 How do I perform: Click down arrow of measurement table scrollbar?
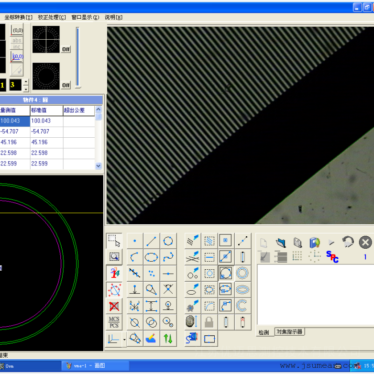99,166
